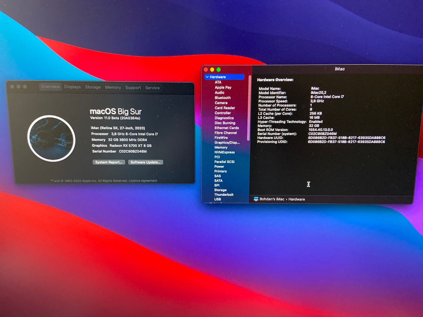Viewport: 423px width, 317px height.
Task: Open the Licence Agreement link
Action: point(143,181)
